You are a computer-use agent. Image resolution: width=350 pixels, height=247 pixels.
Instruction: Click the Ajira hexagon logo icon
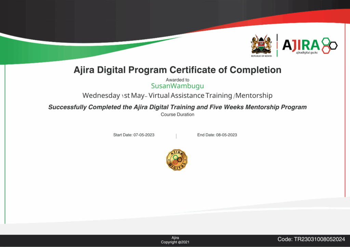click(329, 45)
